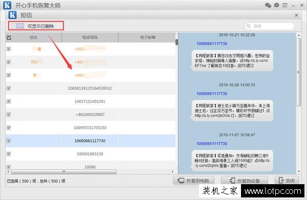Click the 迪士尼小镇万圣嘉年华 message bubble

point(232,111)
